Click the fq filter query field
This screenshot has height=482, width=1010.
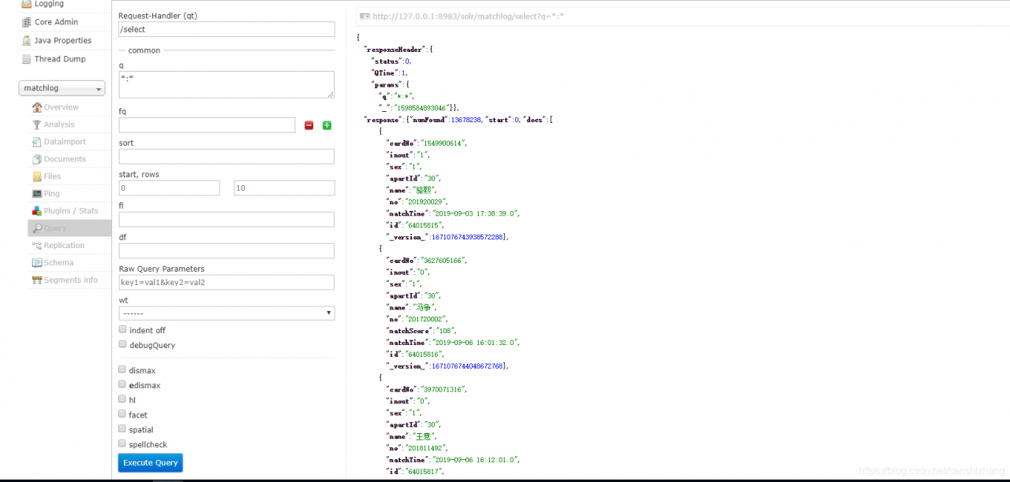(208, 125)
